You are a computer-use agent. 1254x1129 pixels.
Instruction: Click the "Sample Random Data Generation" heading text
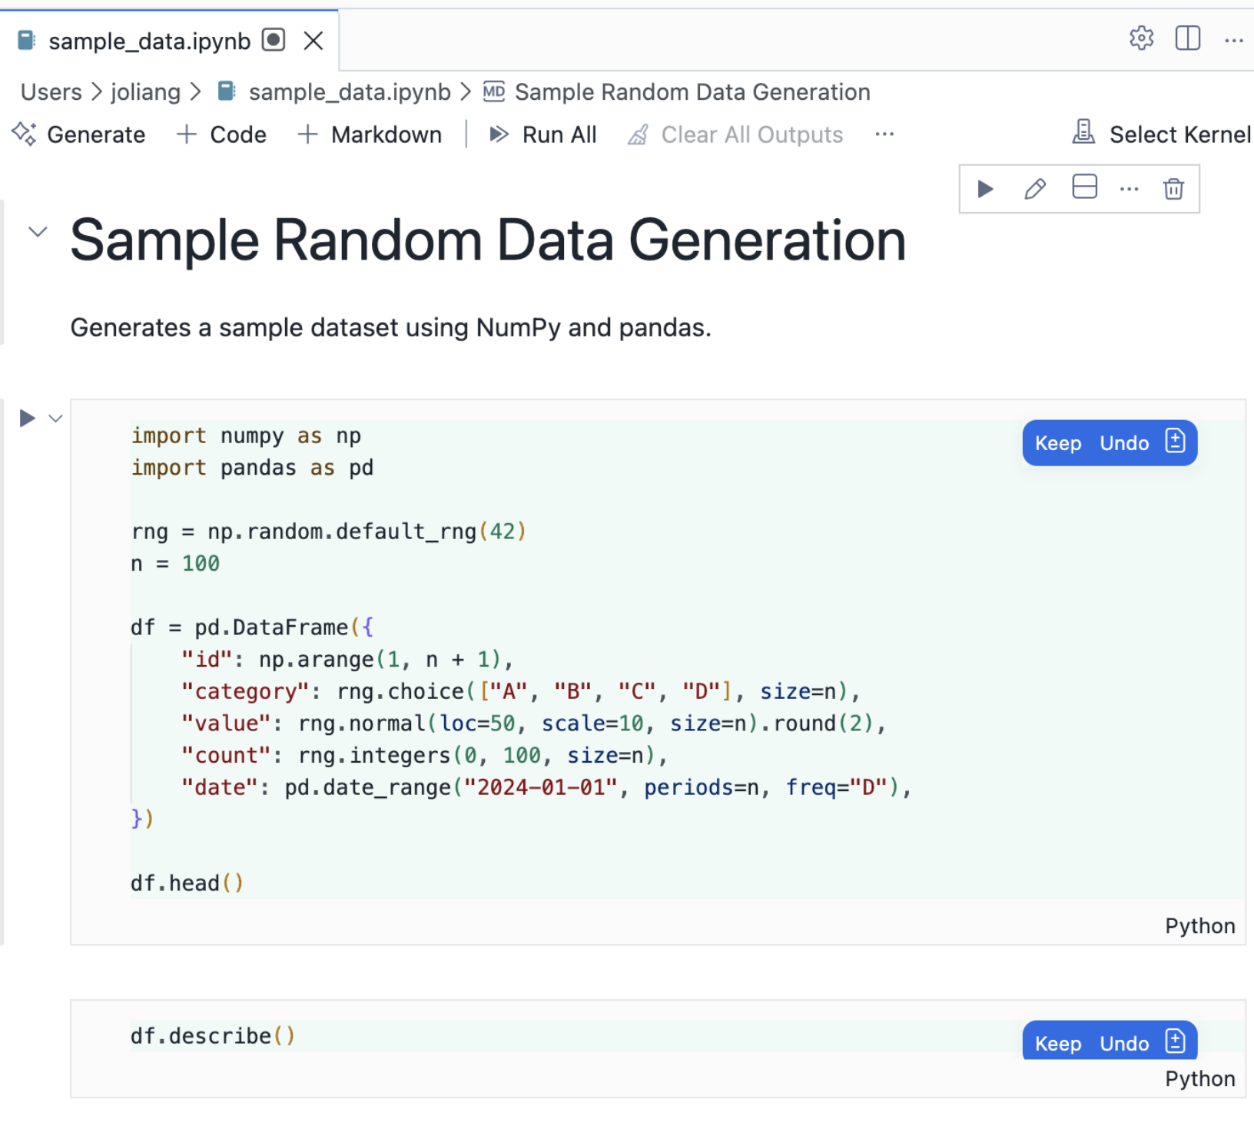coord(488,240)
